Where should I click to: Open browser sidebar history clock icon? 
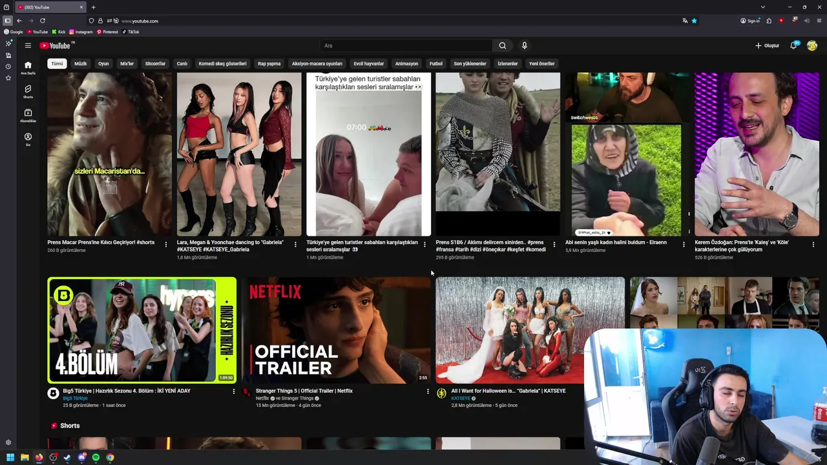8,67
